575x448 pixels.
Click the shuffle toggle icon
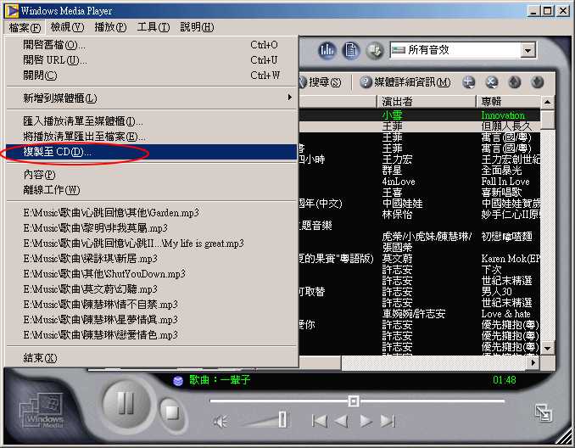[374, 50]
